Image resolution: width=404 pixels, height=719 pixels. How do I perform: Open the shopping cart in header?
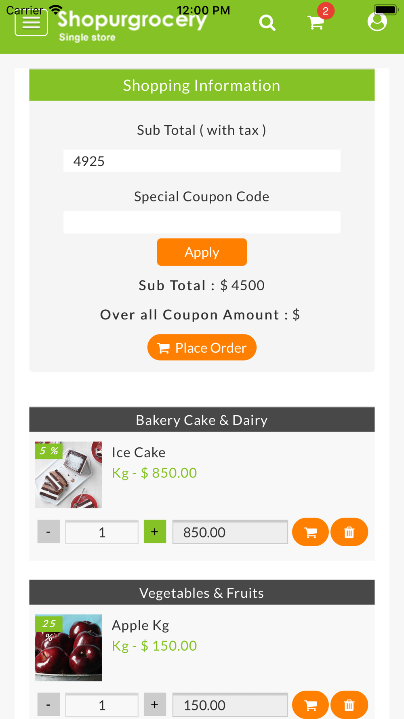coord(316,22)
